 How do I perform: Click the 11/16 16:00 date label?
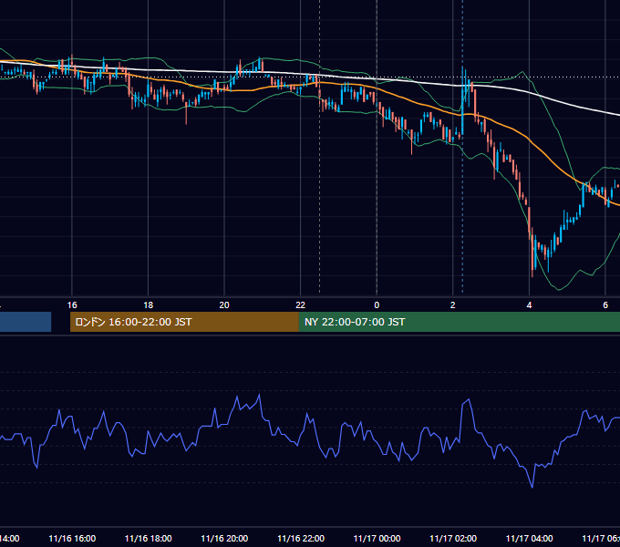pos(72,538)
